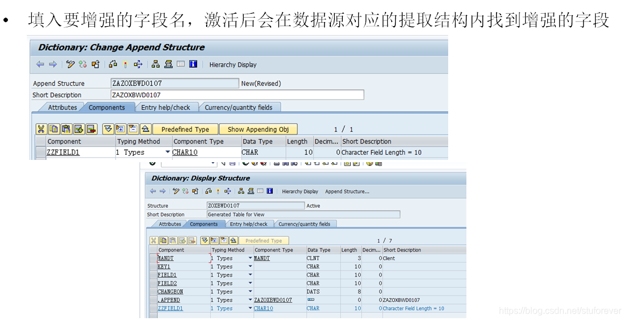This screenshot has width=627, height=321.
Task: Select Components tab in Append Structure window
Action: point(106,107)
